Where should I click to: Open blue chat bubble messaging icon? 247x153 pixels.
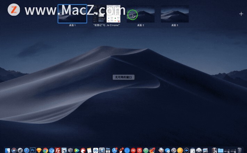click(167, 151)
